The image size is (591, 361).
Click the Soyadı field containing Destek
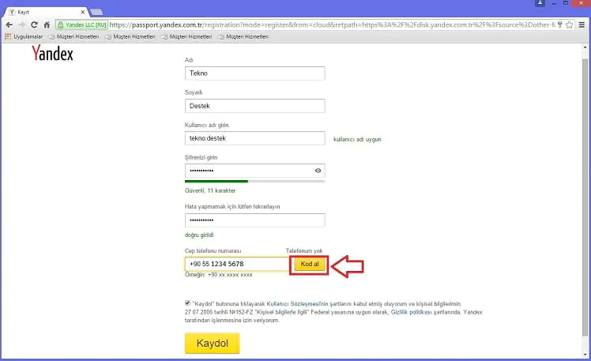click(254, 106)
